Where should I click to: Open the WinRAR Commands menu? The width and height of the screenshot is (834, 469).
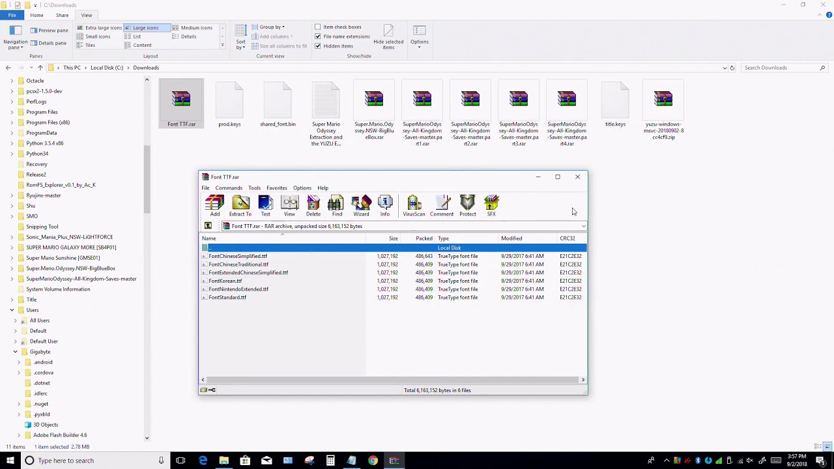[x=229, y=188]
